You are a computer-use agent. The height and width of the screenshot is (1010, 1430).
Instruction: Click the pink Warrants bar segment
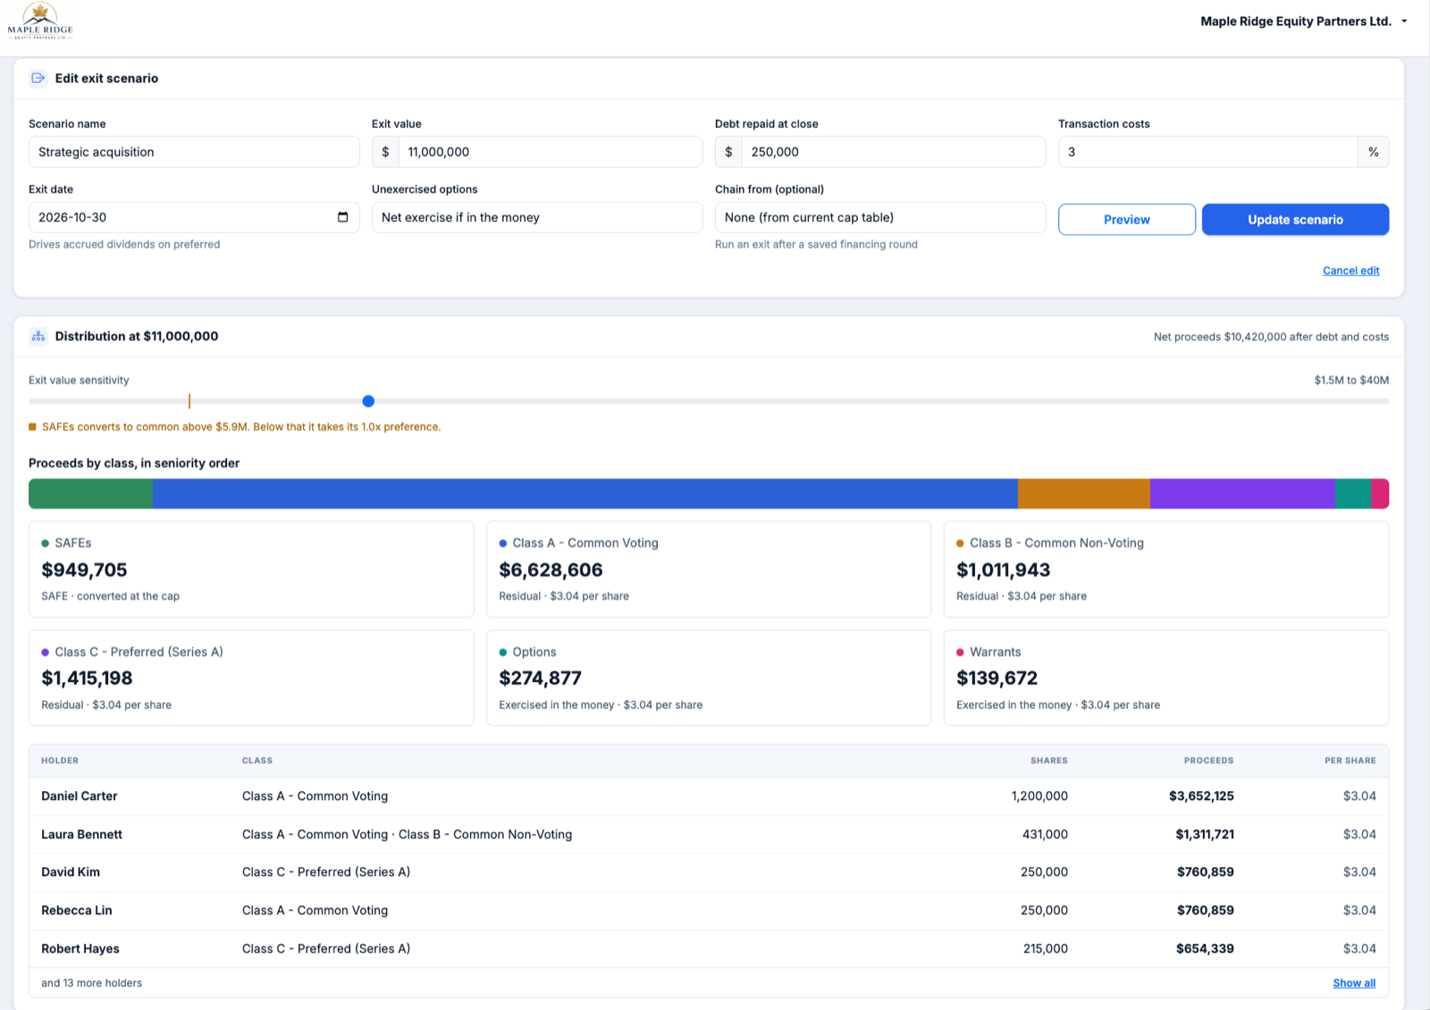pos(1380,494)
